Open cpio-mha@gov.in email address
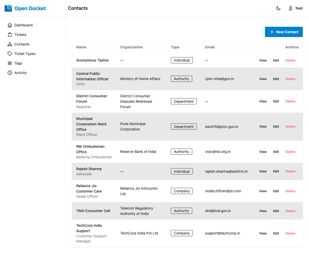The image size is (309, 253). (x=219, y=79)
